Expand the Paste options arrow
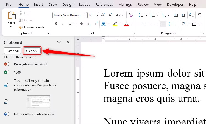Viewport: 206px width, 124px height. pyautogui.click(x=11, y=27)
